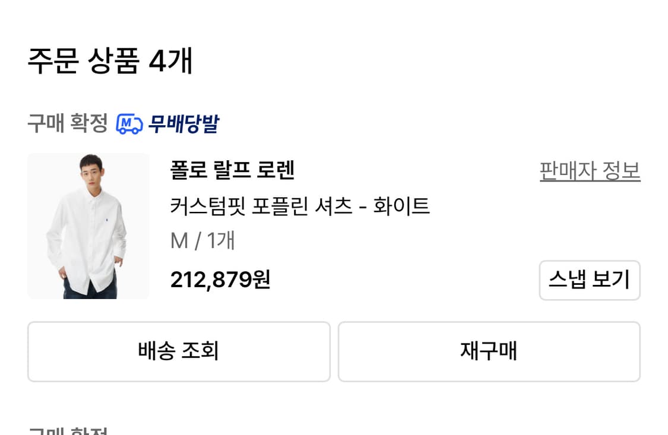668x435 pixels.
Task: Open 스냅 보기 snap view
Action: pos(589,280)
